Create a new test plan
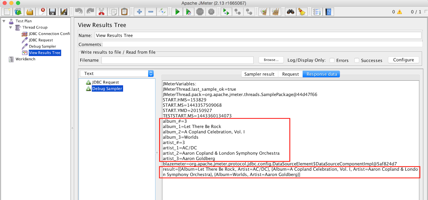The image size is (428, 200). coord(7,12)
